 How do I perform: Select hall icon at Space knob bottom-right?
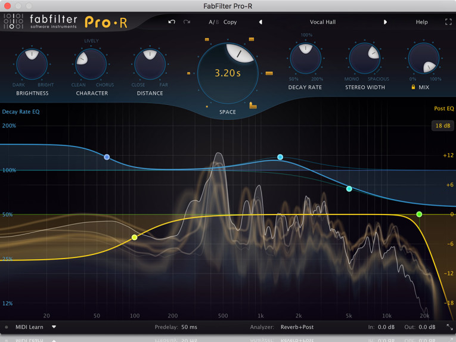253,105
